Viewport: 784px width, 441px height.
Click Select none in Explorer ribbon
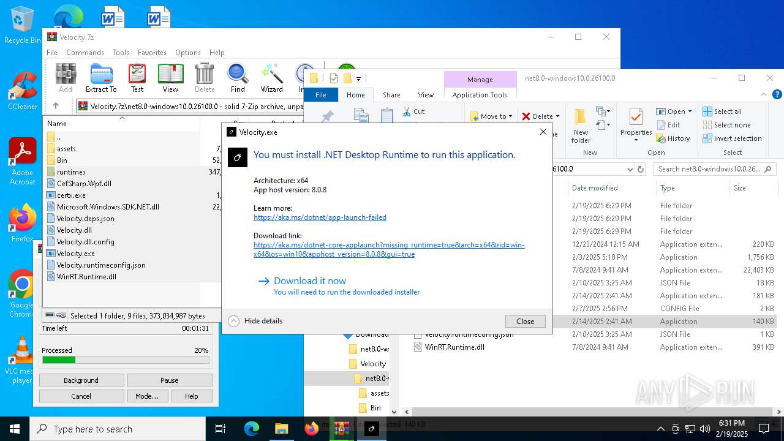[x=726, y=125]
